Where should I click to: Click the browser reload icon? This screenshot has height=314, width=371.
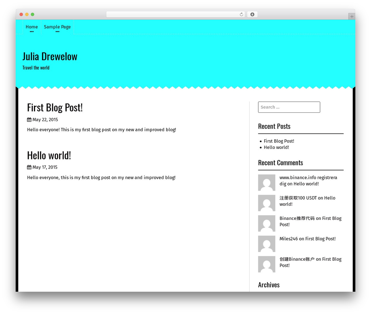(x=241, y=14)
